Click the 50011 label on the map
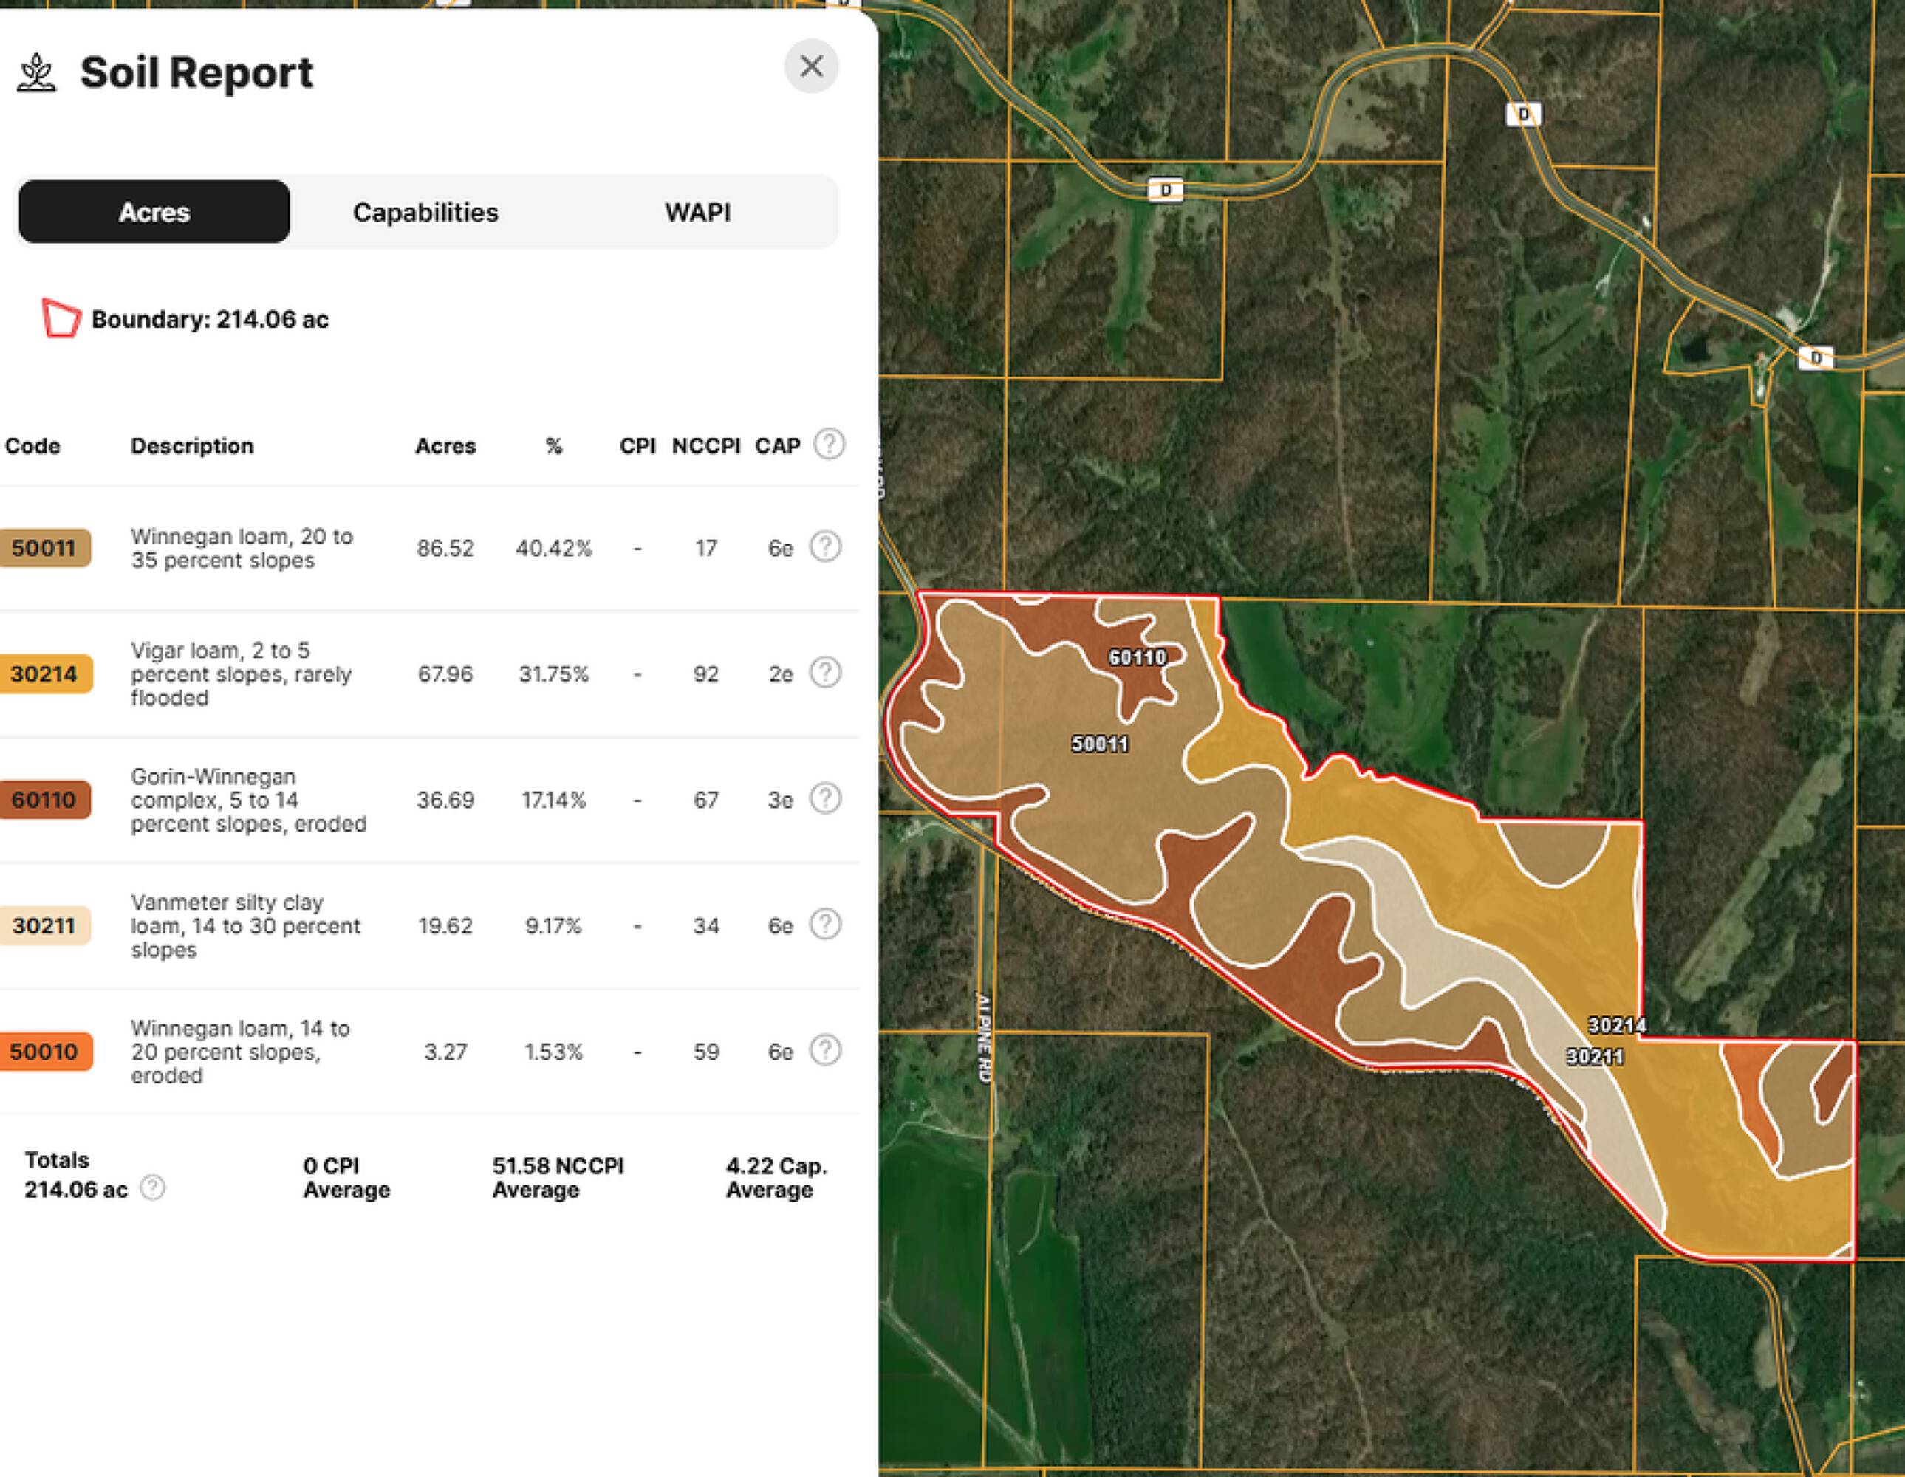The image size is (1905, 1477). (x=1099, y=744)
